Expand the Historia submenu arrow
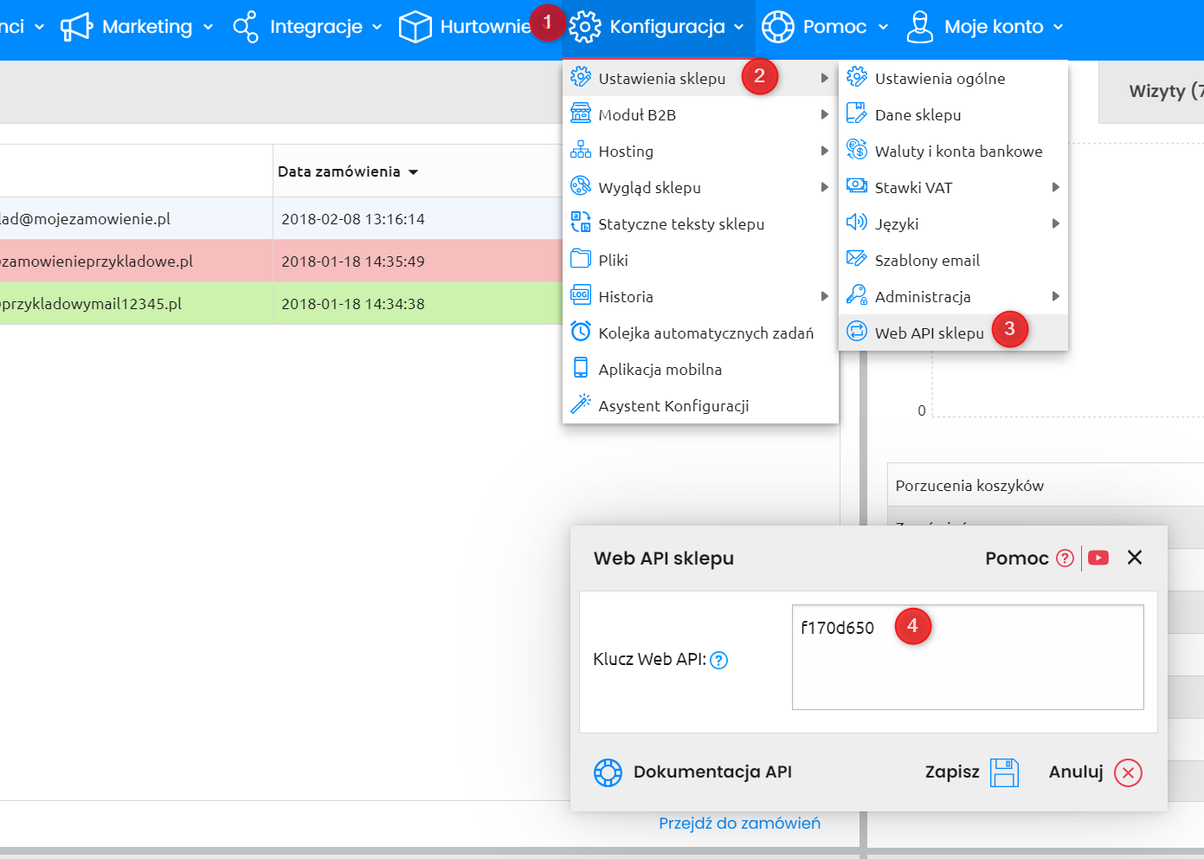This screenshot has width=1204, height=859. (x=825, y=296)
